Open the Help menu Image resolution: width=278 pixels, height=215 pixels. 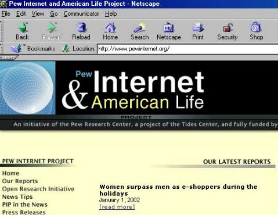pos(111,14)
